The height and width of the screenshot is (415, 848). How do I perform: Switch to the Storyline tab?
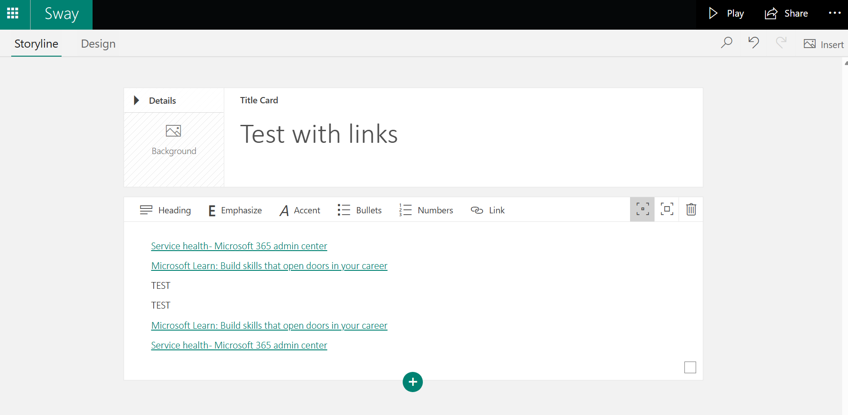coord(36,44)
